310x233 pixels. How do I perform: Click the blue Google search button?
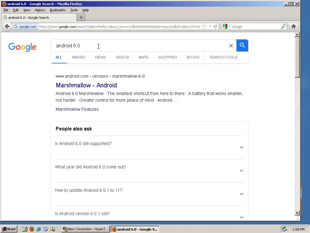click(x=242, y=46)
